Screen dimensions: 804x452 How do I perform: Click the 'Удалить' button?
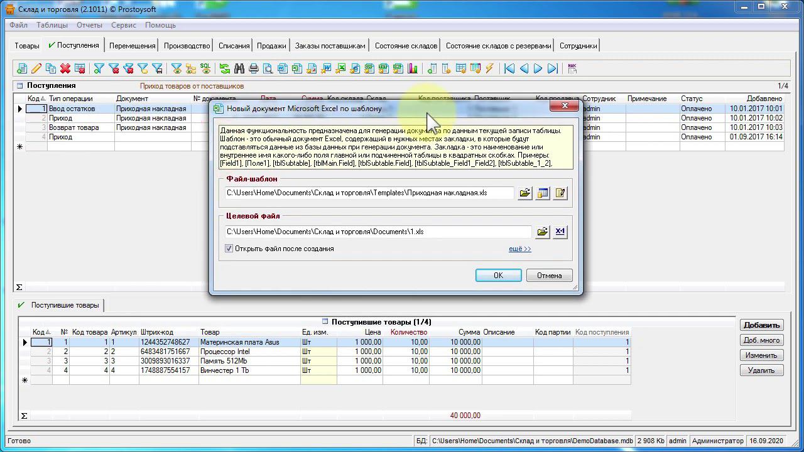pyautogui.click(x=761, y=370)
